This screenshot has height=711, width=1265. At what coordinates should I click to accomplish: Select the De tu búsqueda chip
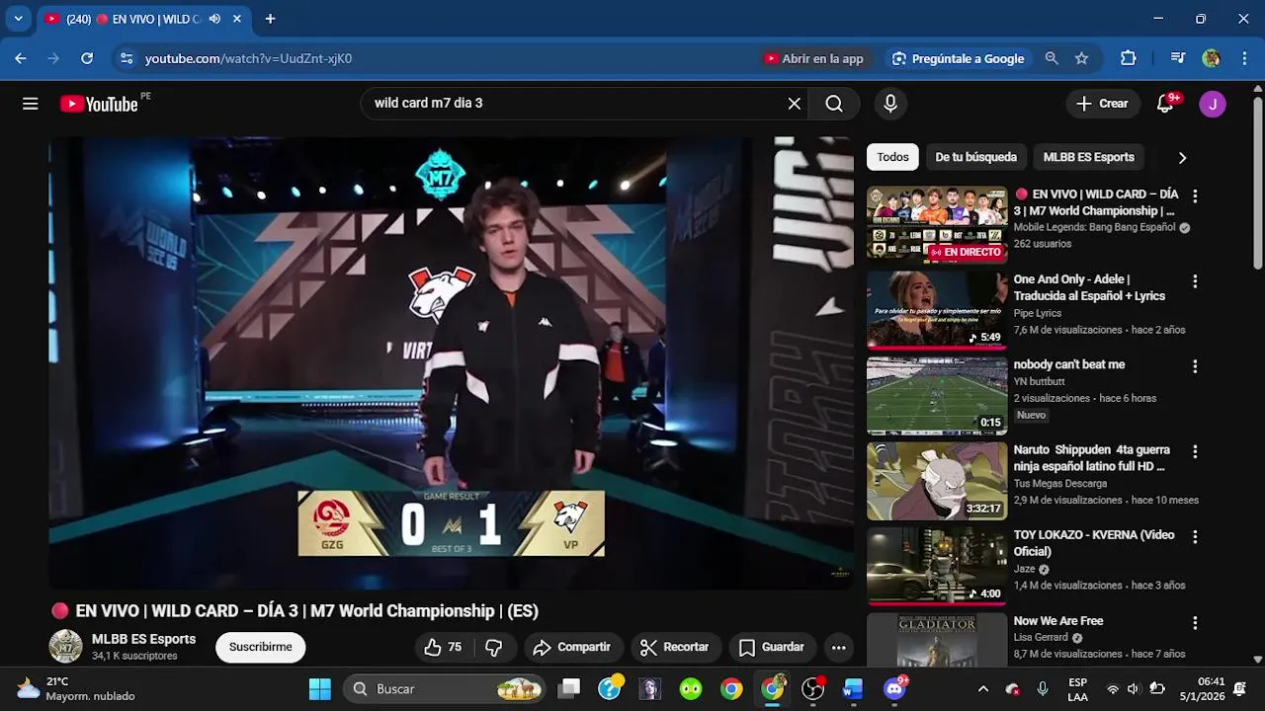pos(975,157)
